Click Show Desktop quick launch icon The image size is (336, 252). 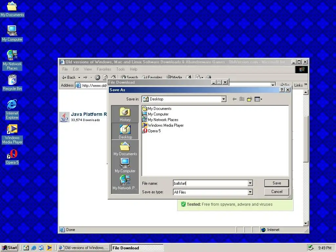[x=26, y=248]
